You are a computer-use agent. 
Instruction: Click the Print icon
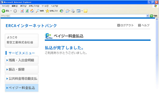coord(73,11)
